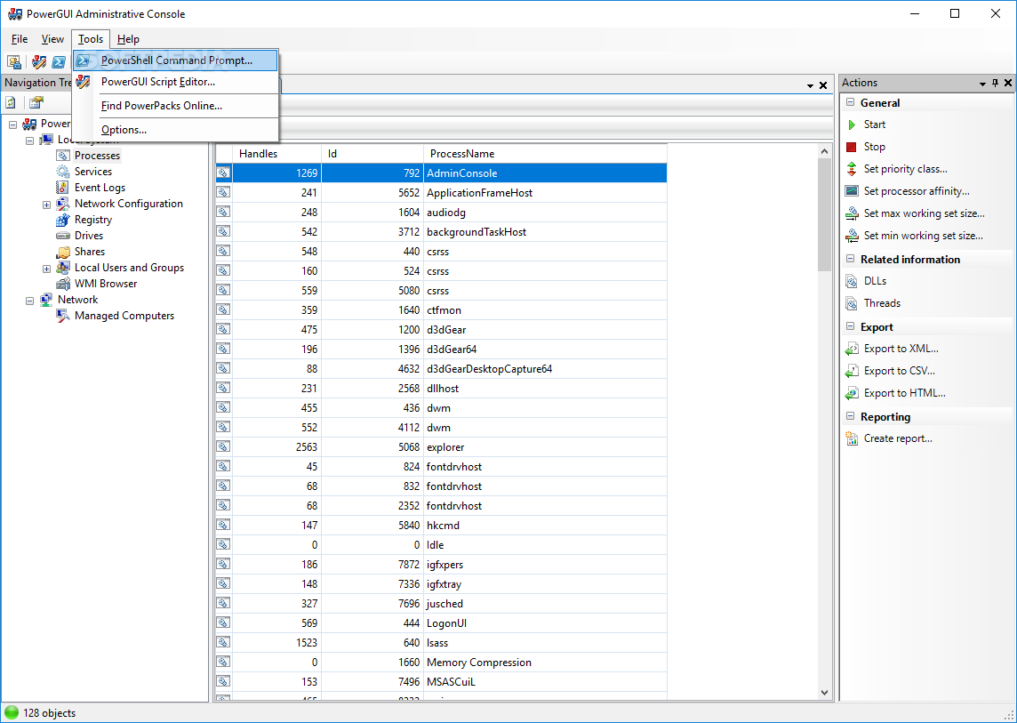The image size is (1017, 723).
Task: Click the green Start arrow icon
Action: 852,125
